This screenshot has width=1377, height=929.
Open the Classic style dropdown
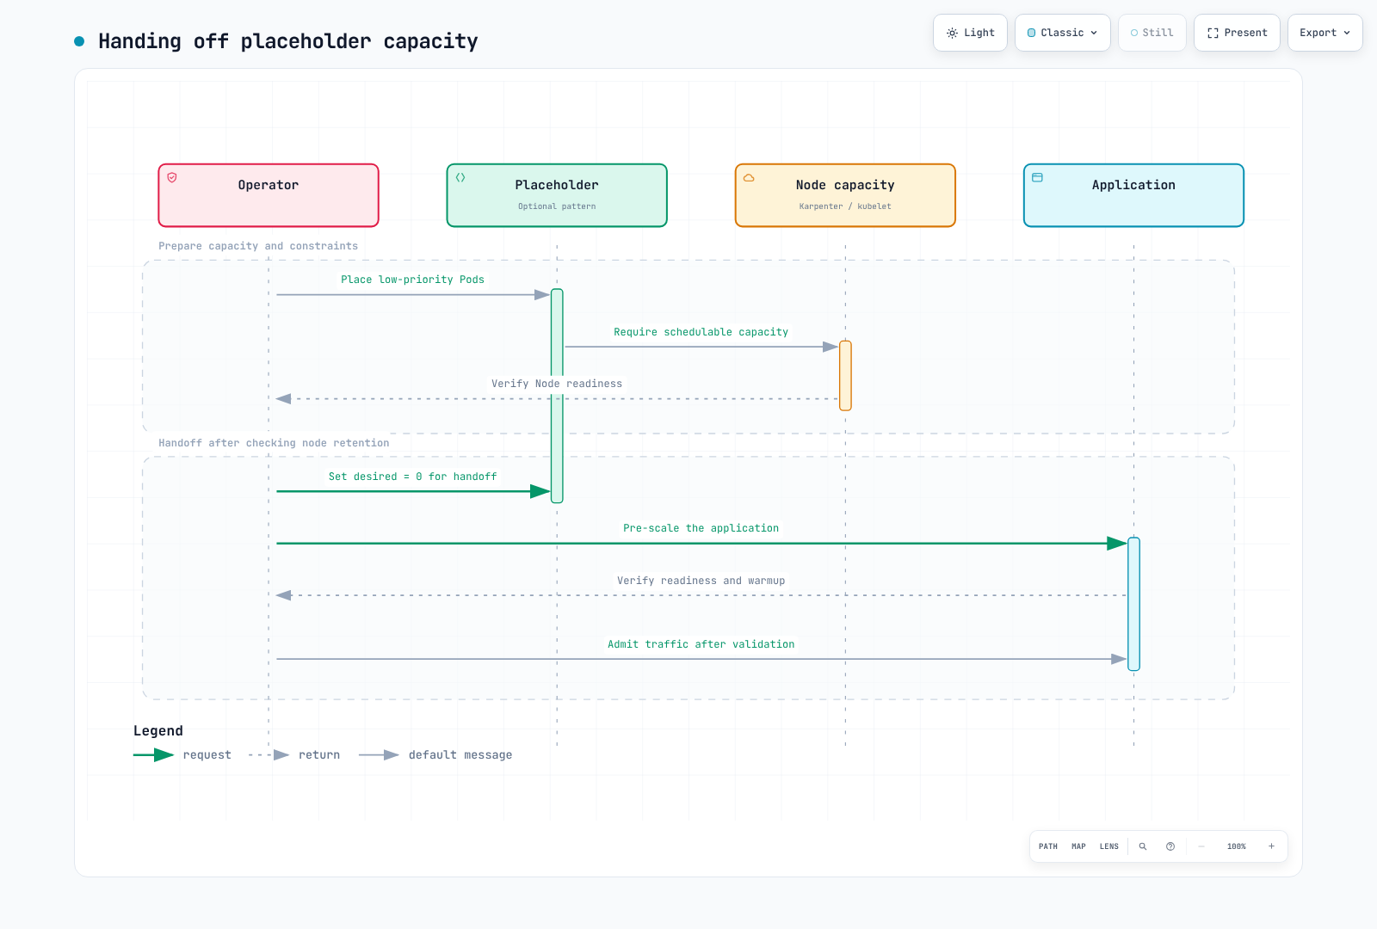pyautogui.click(x=1063, y=33)
